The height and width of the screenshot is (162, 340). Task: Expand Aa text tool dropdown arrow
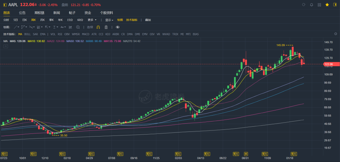coord(65,27)
